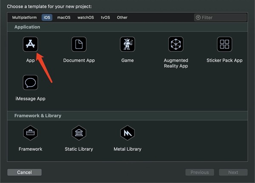Focus the Filter text field
This screenshot has width=255, height=183.
[x=220, y=17]
